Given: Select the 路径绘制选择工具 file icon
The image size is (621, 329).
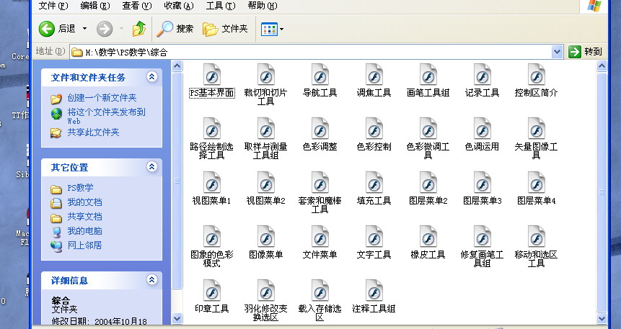Looking at the screenshot, I should pyautogui.click(x=212, y=129).
